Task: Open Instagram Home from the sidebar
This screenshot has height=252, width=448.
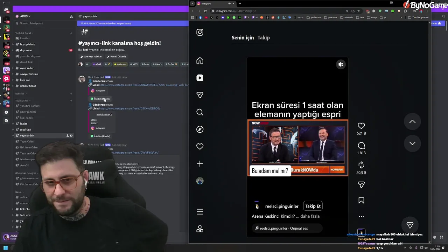Action: (x=200, y=61)
